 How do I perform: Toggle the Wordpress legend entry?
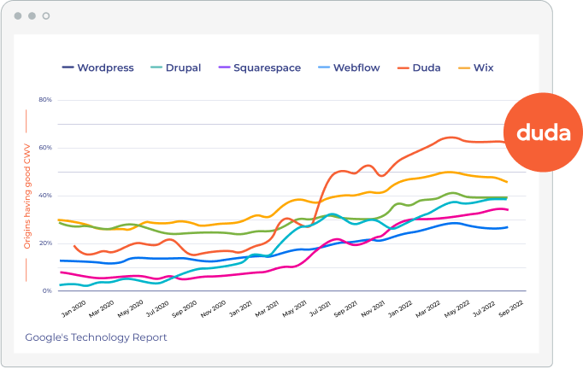click(97, 67)
